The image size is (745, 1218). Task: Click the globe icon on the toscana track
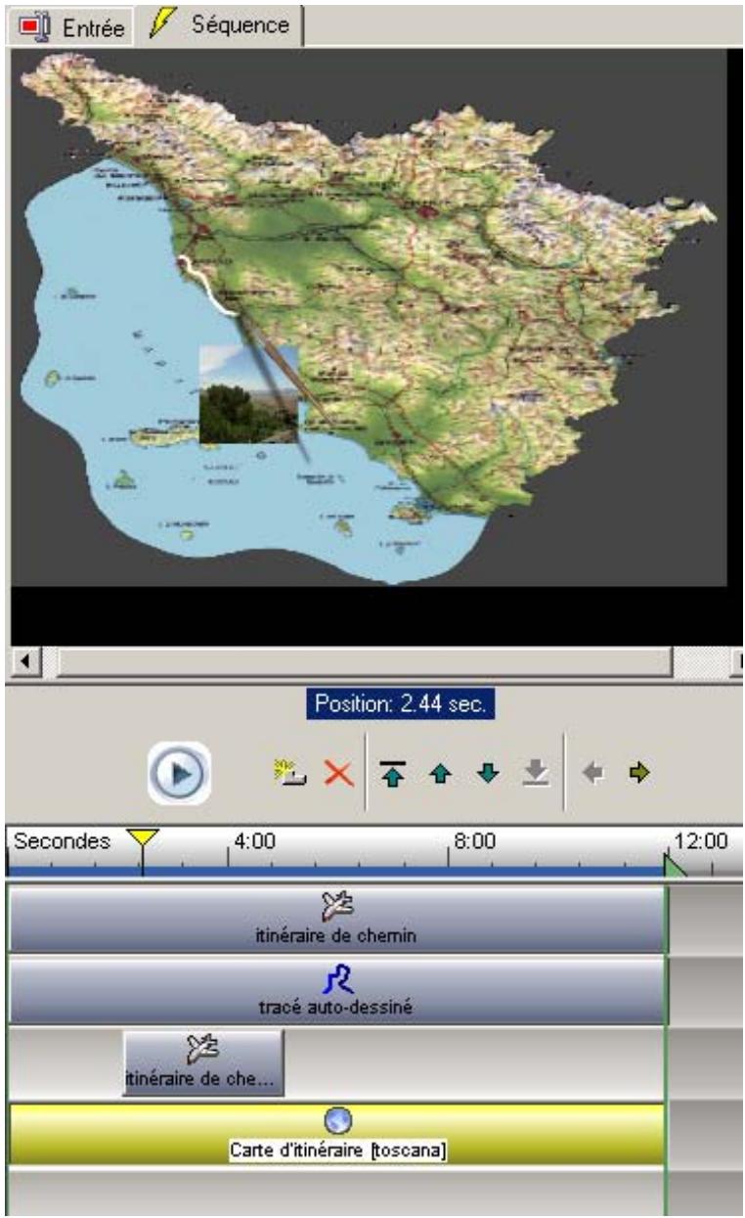(x=337, y=1122)
